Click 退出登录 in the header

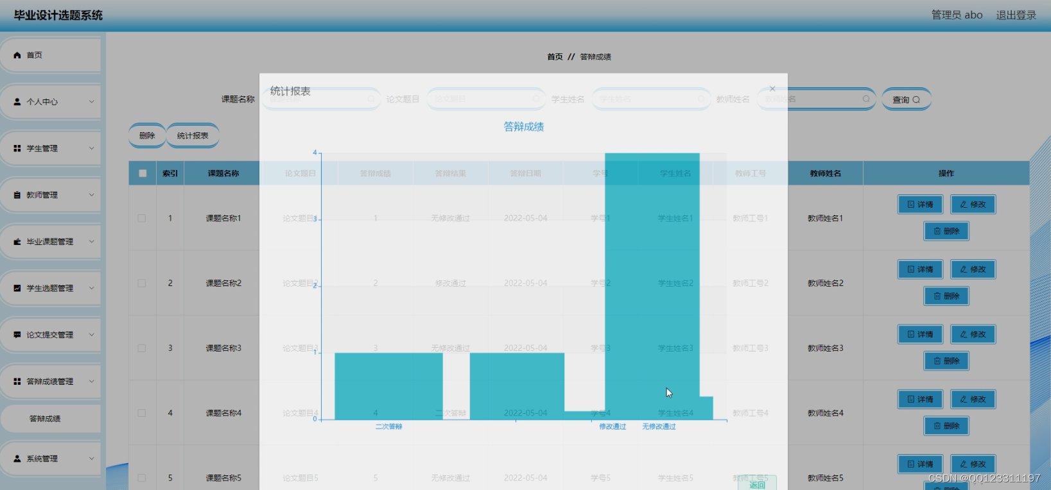tap(1016, 15)
